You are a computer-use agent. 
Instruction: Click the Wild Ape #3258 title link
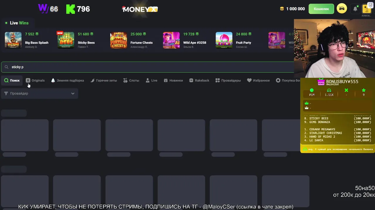point(195,43)
